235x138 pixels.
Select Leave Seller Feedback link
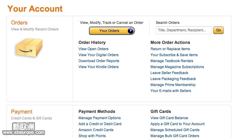pos(169,73)
